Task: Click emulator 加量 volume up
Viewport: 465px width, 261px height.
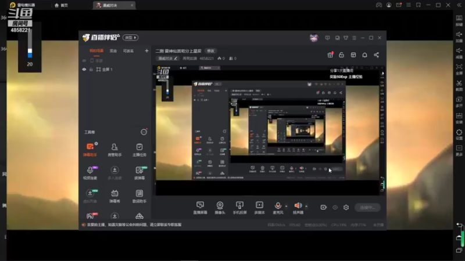Action: [x=459, y=37]
